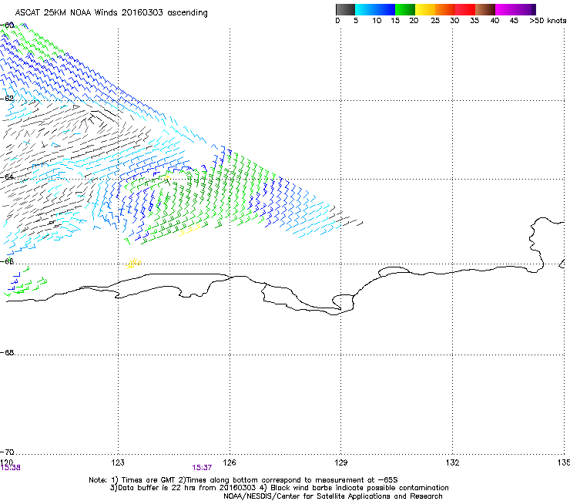Click the "10" label under the color bar
Viewport: 570px width, 501px height.
coord(377,21)
